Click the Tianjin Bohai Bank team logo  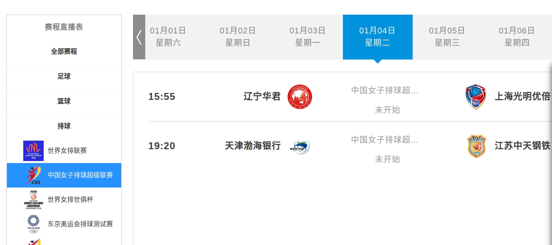300,146
